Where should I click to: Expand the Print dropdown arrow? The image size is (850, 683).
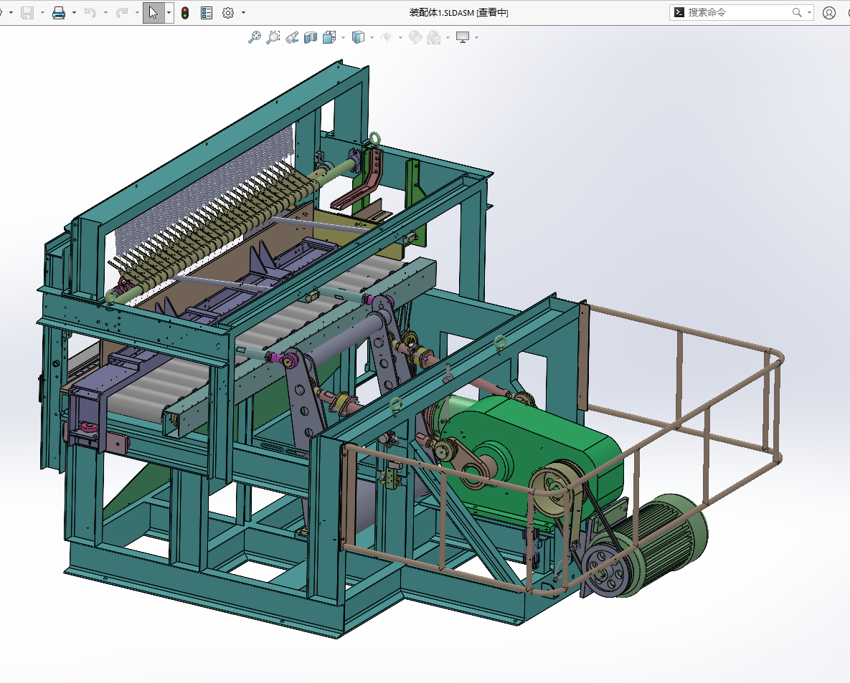(x=75, y=12)
